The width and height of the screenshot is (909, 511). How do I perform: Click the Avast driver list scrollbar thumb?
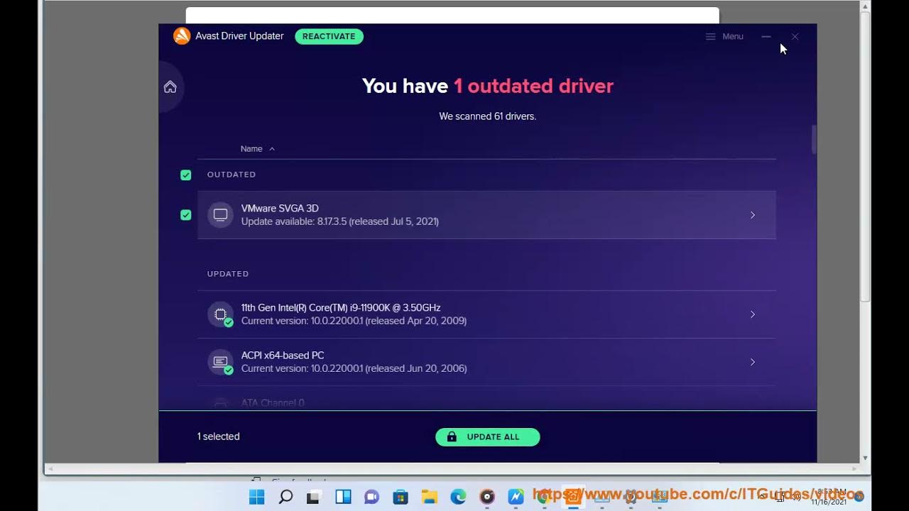pos(814,140)
